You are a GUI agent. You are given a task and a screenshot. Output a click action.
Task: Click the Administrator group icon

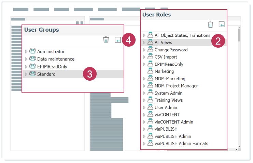[x=33, y=51]
